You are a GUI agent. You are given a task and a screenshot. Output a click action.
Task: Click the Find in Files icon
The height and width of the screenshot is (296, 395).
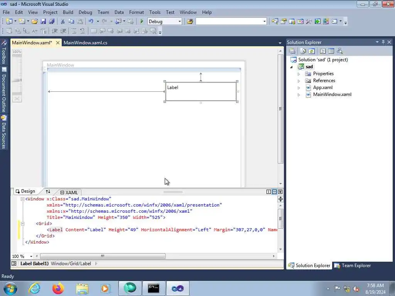[190, 22]
